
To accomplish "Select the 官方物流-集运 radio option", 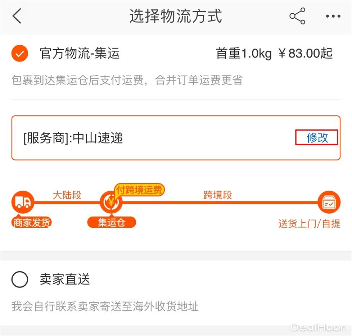I will pyautogui.click(x=20, y=54).
